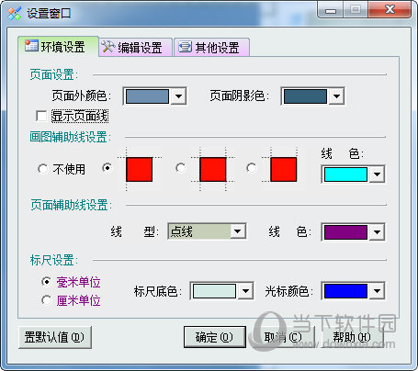This screenshot has width=418, height=371.
Task: Expand the page guide 线色 purple dropdown
Action: 377,232
